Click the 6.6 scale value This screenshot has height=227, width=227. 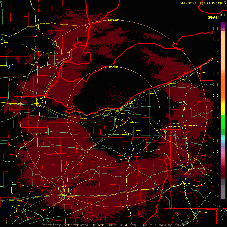click(216, 73)
